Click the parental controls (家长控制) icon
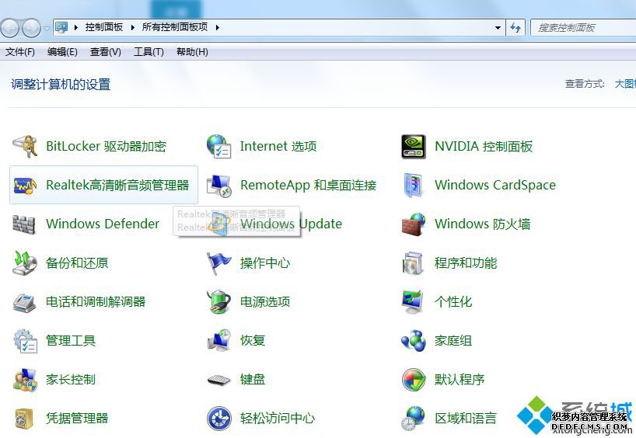The width and height of the screenshot is (636, 438). (x=25, y=380)
